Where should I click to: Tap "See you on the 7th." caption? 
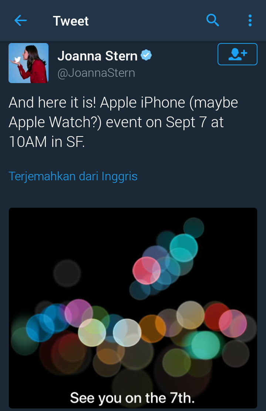coord(132,398)
